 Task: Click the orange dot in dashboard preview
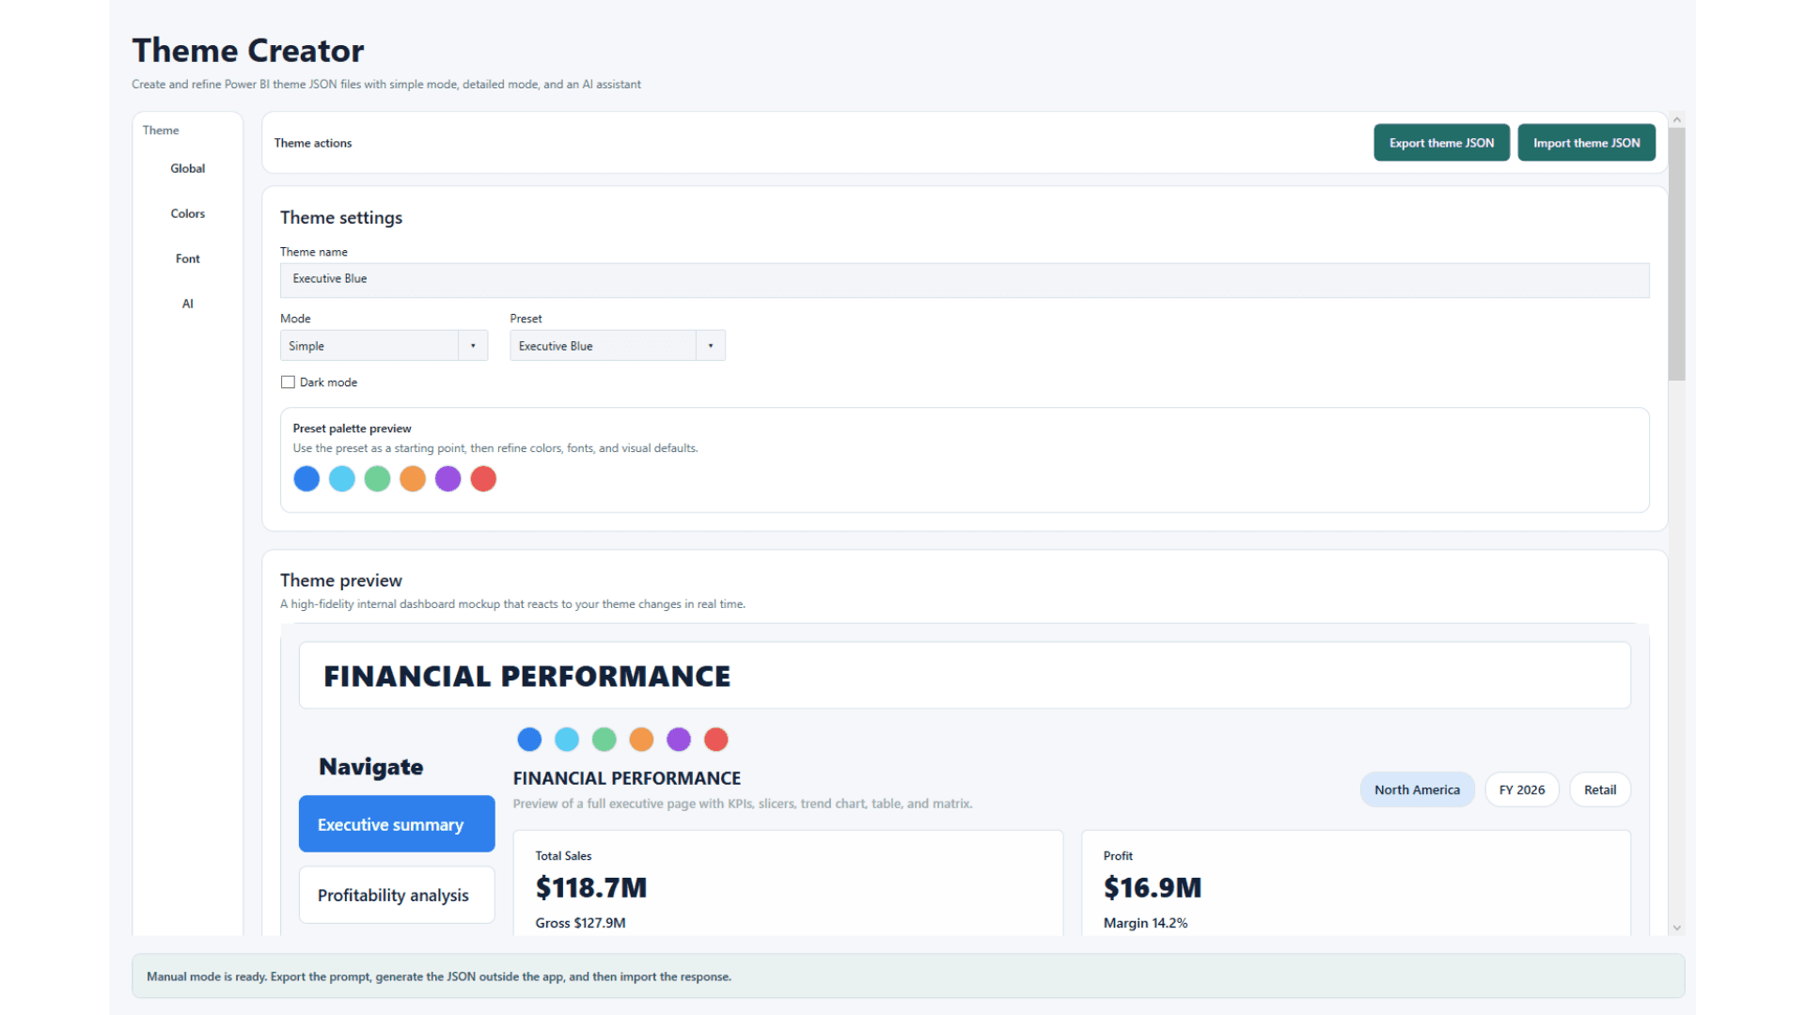(641, 740)
